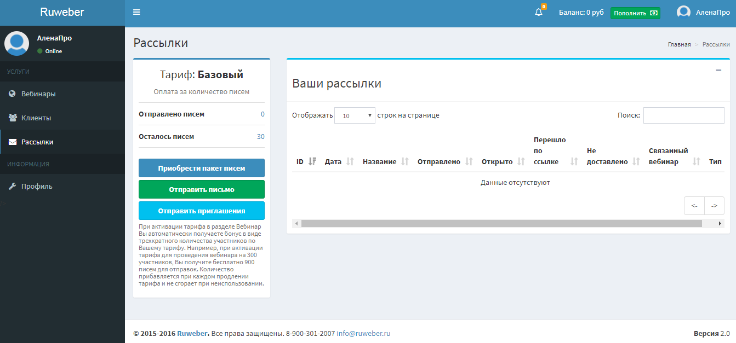
Task: Click Приобрести пакет писем button
Action: point(202,168)
